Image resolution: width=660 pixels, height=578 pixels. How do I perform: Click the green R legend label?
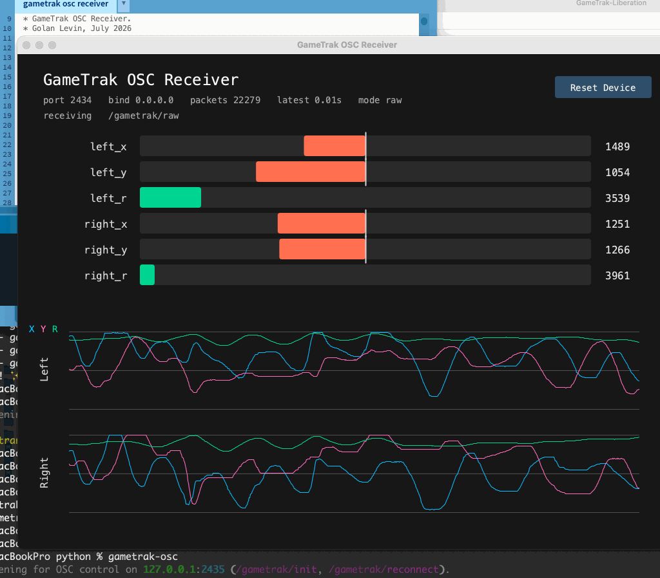[x=55, y=329]
